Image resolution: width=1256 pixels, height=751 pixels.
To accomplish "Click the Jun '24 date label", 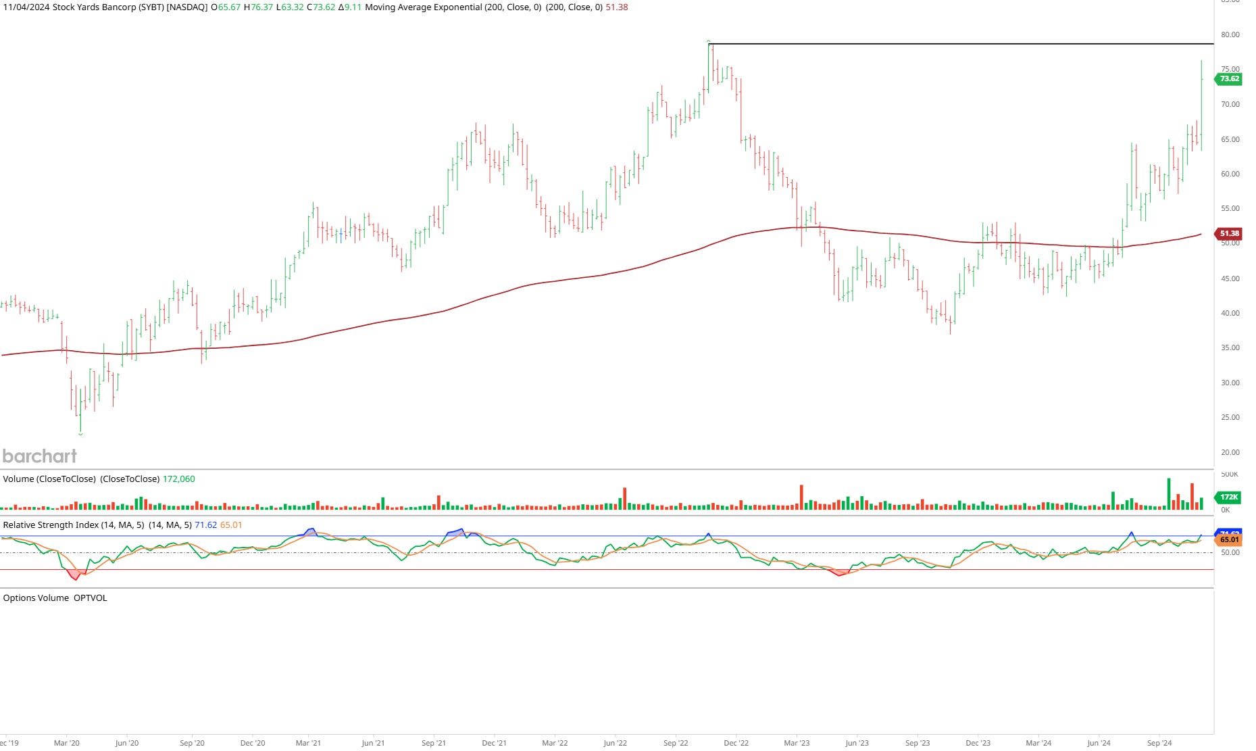I will pyautogui.click(x=1099, y=743).
